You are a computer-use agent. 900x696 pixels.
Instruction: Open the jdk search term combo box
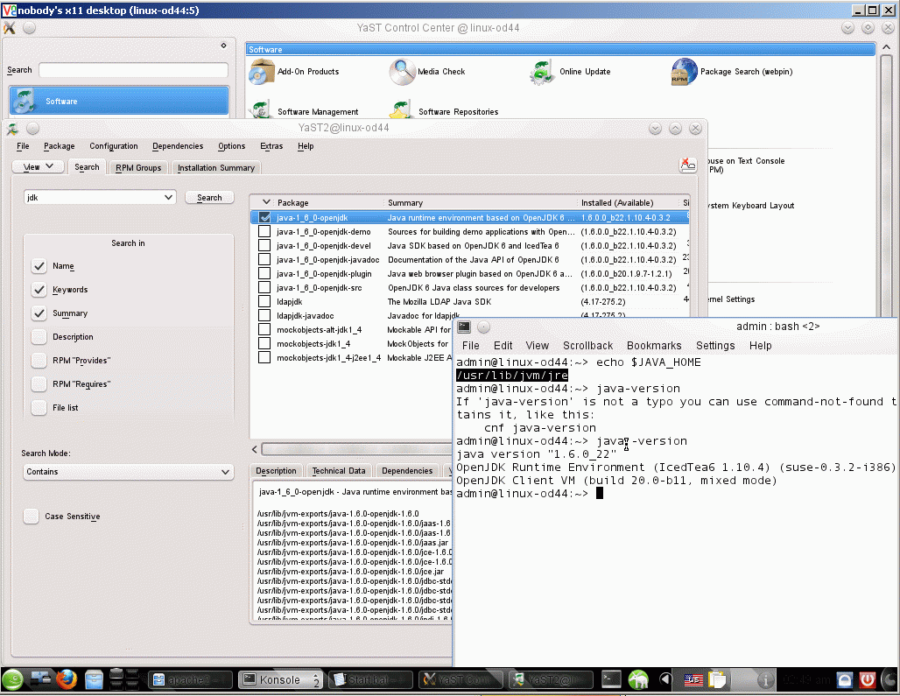[100, 197]
